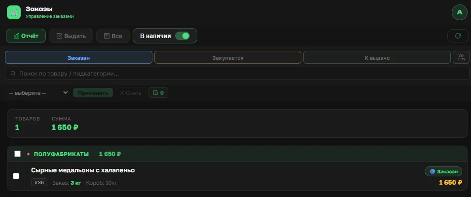Click the Все button
Image resolution: width=471 pixels, height=197 pixels.
point(113,36)
